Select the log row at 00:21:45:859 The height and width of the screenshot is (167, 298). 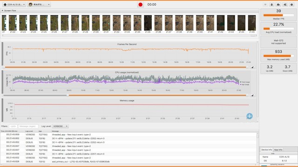129,135
